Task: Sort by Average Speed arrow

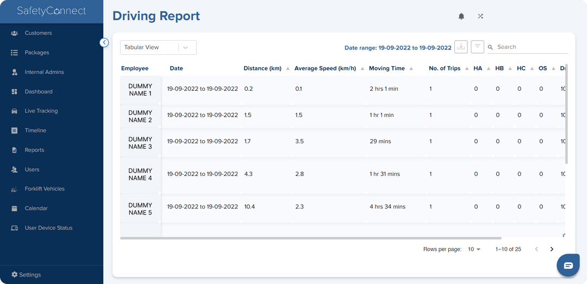Action: tap(362, 69)
